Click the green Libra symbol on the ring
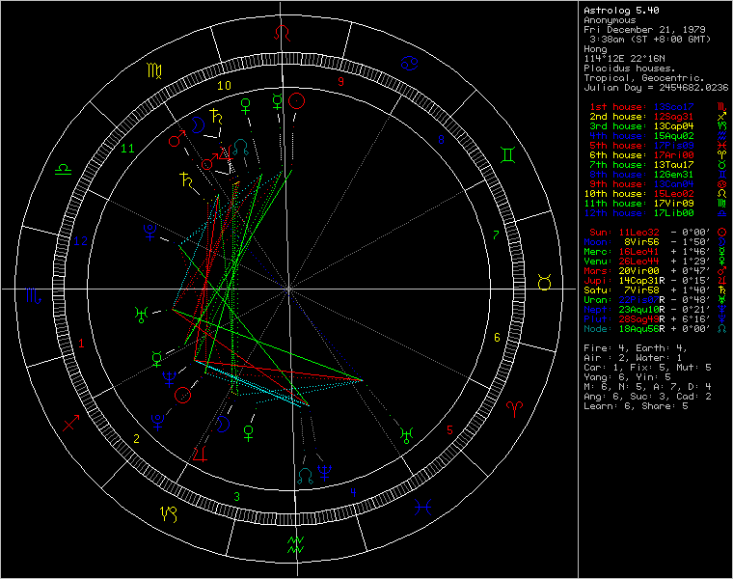The height and width of the screenshot is (579, 733). [x=63, y=168]
